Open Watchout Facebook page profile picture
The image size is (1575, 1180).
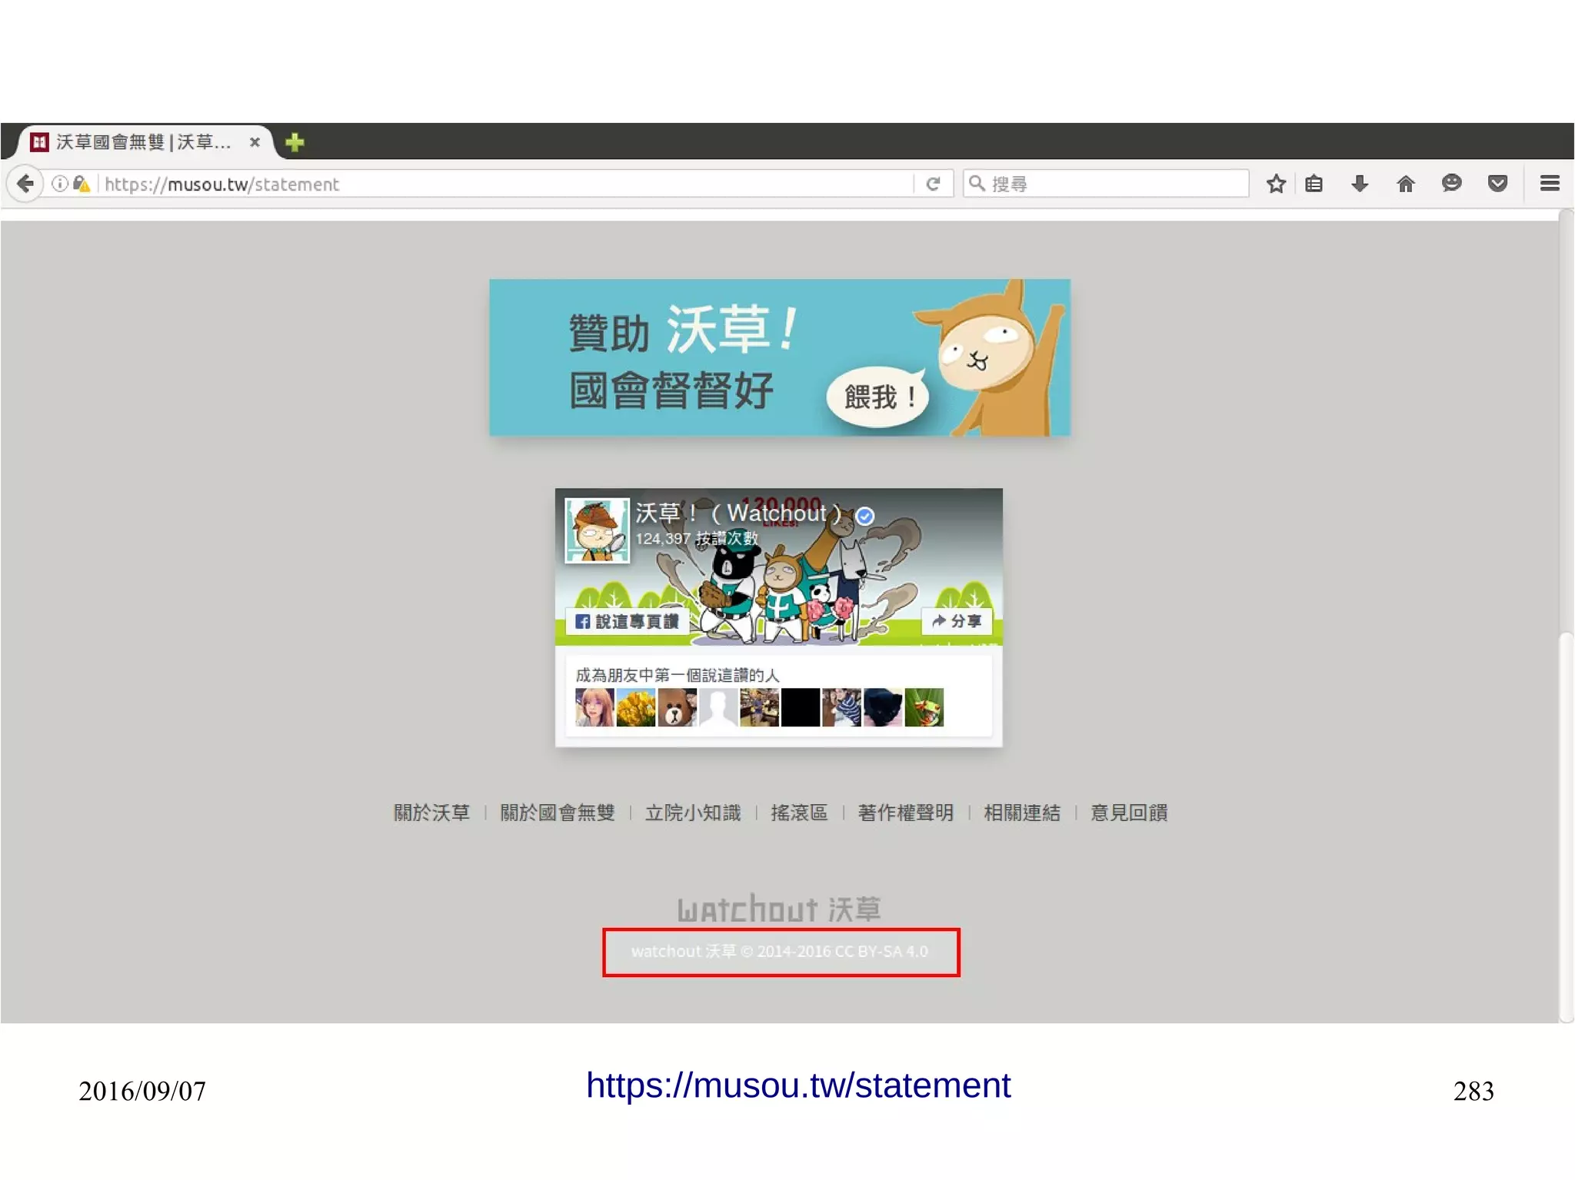598,530
